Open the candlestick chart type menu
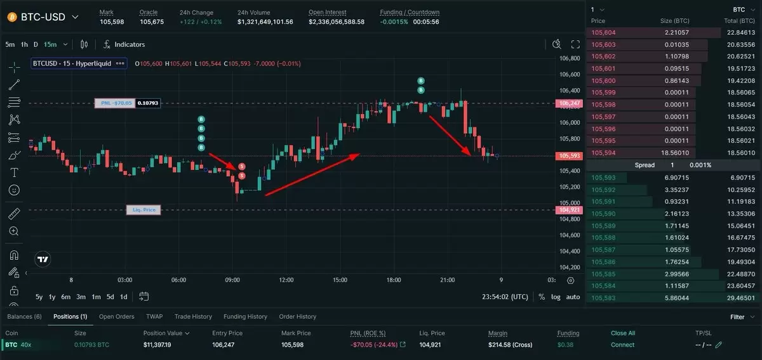Screen dimensions: 762x360 [84, 44]
